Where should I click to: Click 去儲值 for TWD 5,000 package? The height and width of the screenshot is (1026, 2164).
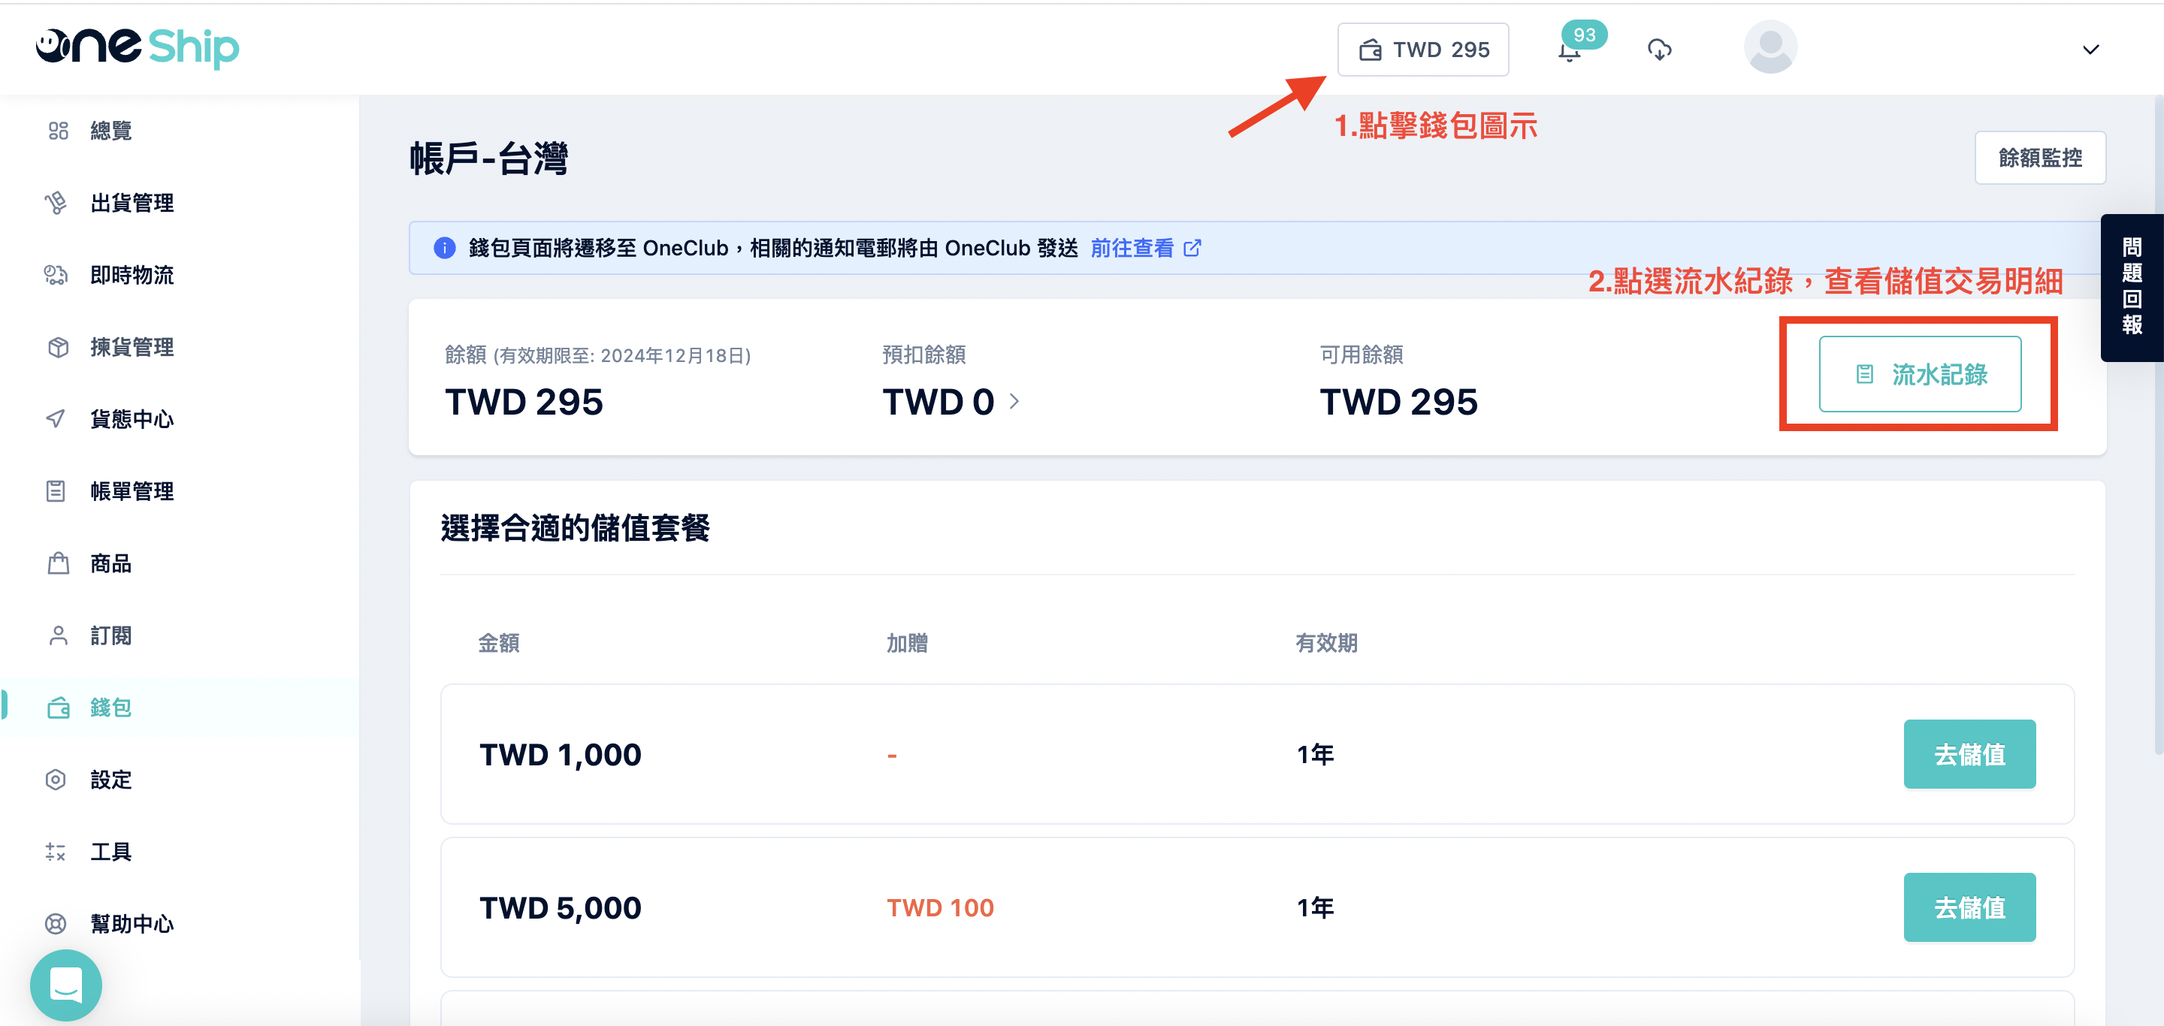[1969, 907]
